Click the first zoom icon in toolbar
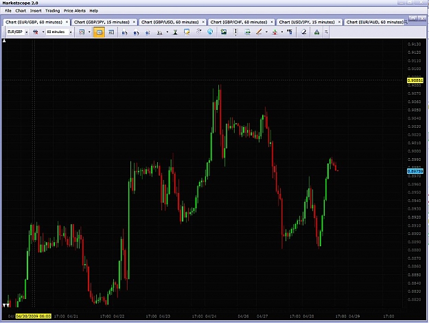This screenshot has height=323, width=429. [x=124, y=32]
